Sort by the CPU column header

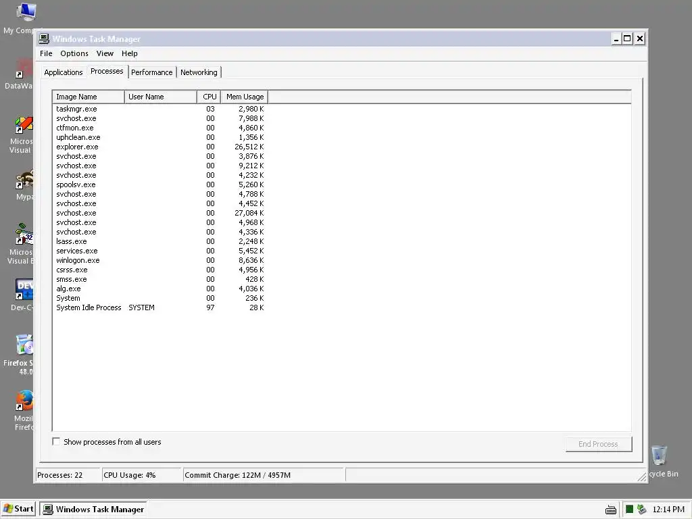(209, 97)
